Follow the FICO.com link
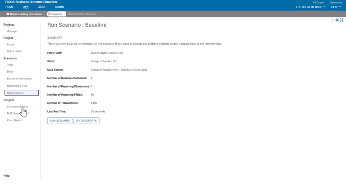 click(x=318, y=2)
